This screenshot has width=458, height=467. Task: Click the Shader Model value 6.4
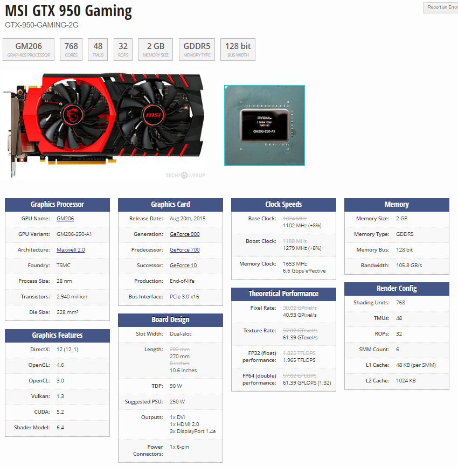(x=60, y=428)
